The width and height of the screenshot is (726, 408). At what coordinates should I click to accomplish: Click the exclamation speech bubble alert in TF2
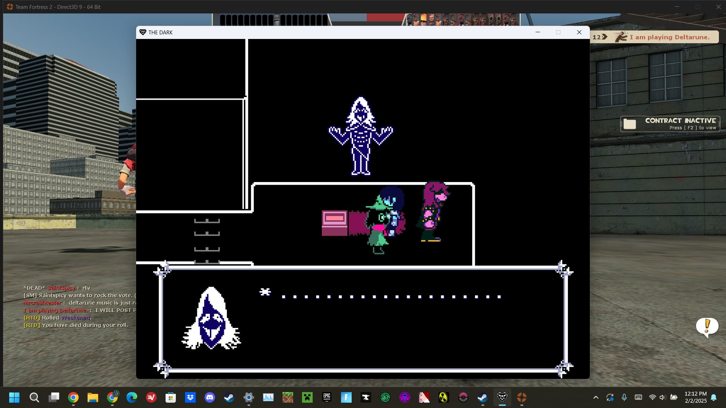pyautogui.click(x=707, y=327)
